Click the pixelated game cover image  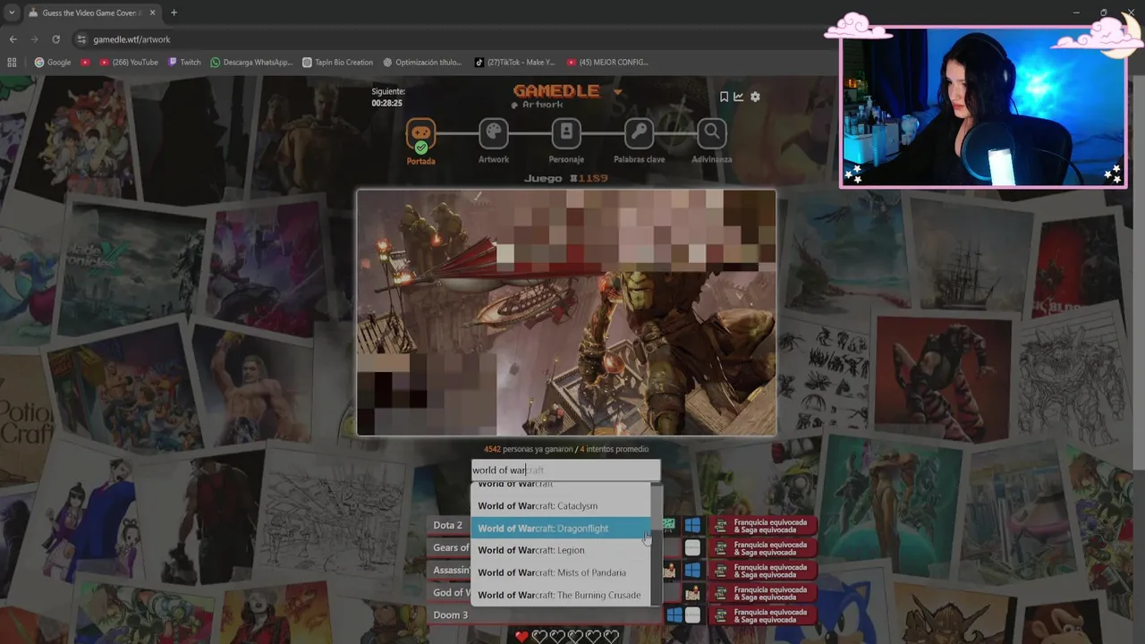pos(566,312)
